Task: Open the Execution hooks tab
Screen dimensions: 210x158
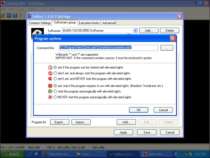Action: coord(89,23)
